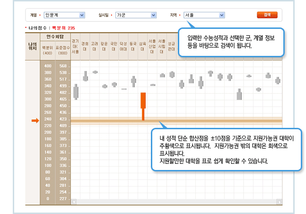306x214 pixels.
Task: Select the 고려대 column header
Action: [95, 46]
